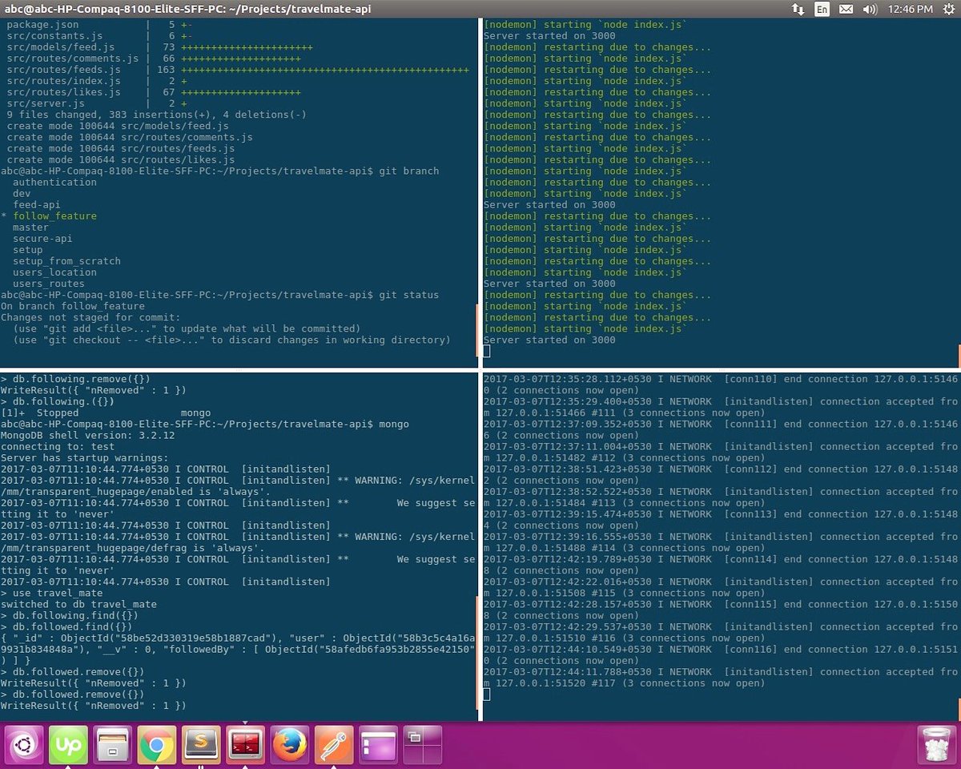Select the starred '* follow_feature' branch entry

49,215
